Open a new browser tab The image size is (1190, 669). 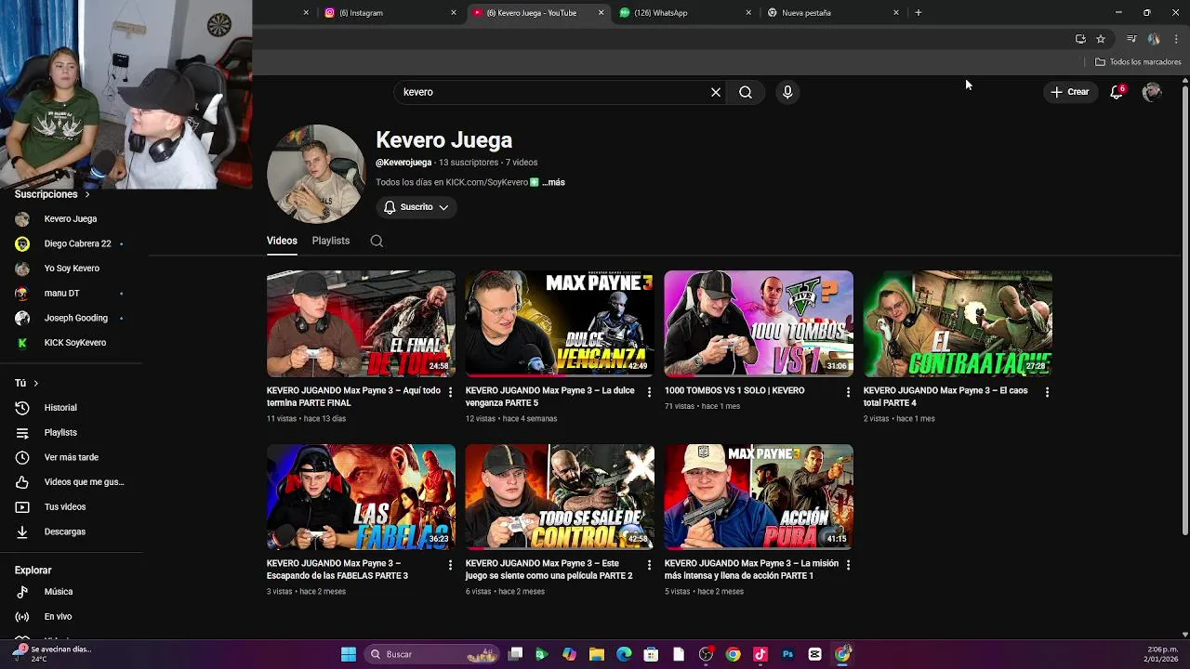tap(919, 13)
